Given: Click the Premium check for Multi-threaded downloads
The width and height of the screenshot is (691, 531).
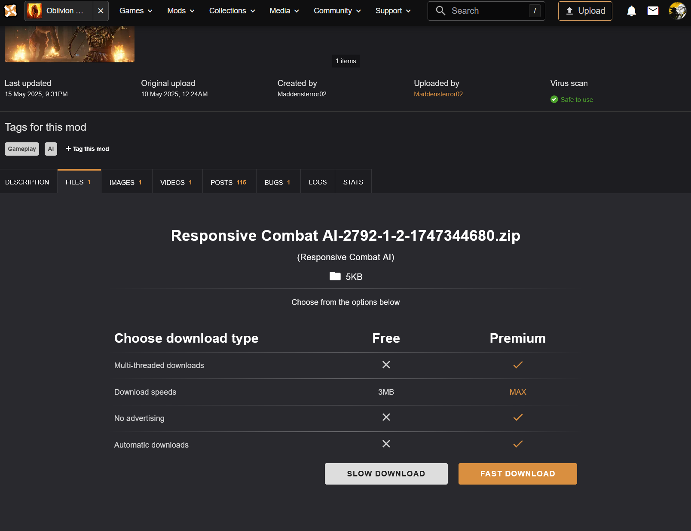Looking at the screenshot, I should (518, 365).
